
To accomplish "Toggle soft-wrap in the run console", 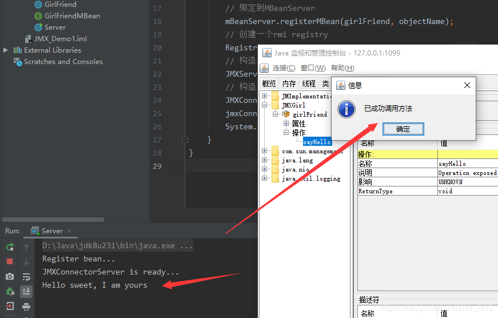I will coord(26,276).
